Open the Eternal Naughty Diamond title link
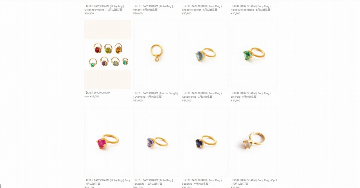This screenshot has height=188, width=360. click(x=156, y=95)
